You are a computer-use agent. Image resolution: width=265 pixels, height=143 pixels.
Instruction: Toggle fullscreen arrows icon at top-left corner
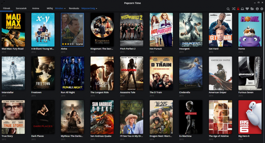[3, 2]
